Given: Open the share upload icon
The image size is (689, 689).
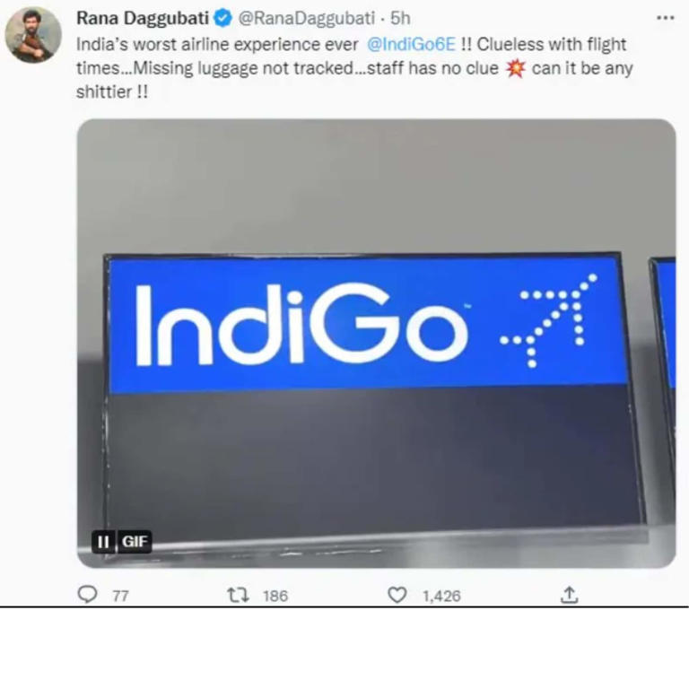Looking at the screenshot, I should 569,595.
